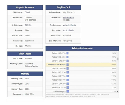Screen dimensions: 125x105
Task: Click the Memory section header
Action: coord(25,74)
